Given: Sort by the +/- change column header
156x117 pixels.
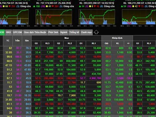Looking at the screenshot, I should (x=128, y=43).
